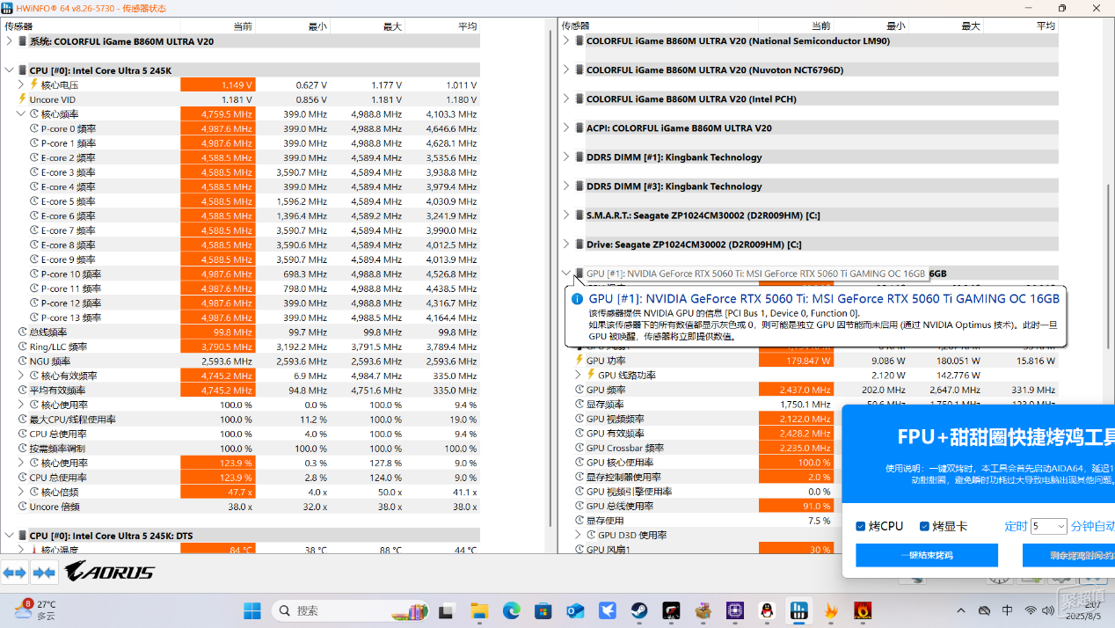Image resolution: width=1115 pixels, height=628 pixels.
Task: Click the lightning icon beside GPU 功率
Action: 579,361
